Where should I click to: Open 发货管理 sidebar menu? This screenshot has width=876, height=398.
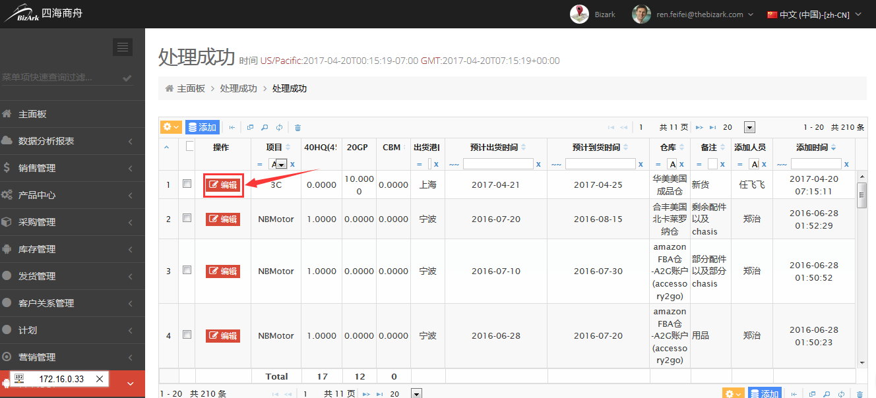tap(73, 276)
